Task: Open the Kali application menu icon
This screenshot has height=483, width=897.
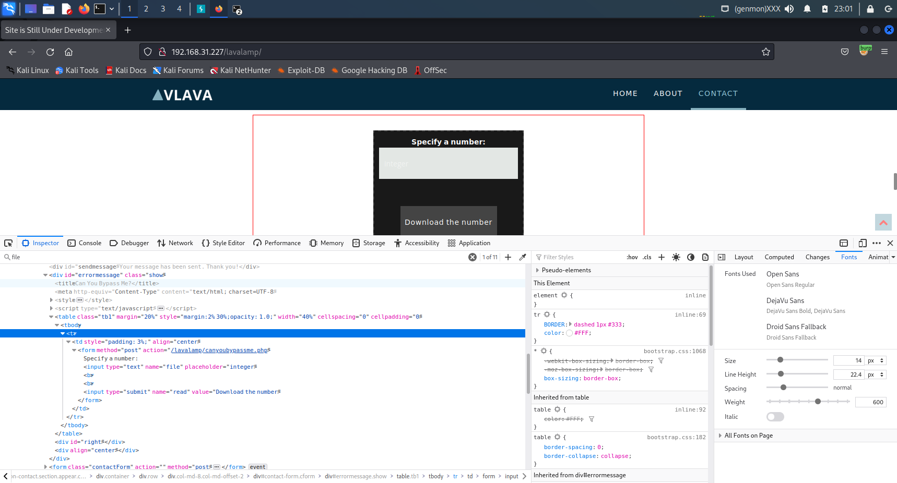Action: tap(9, 8)
